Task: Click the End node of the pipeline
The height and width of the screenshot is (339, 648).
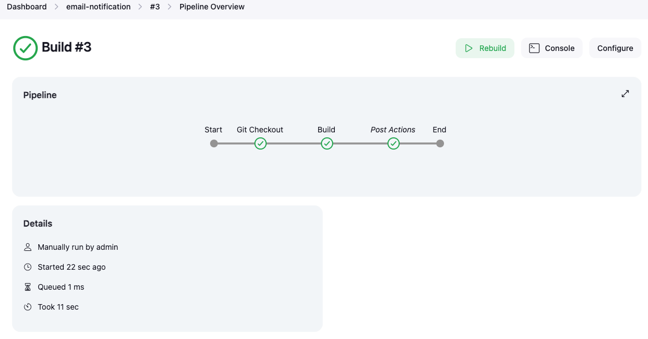Action: click(x=440, y=143)
